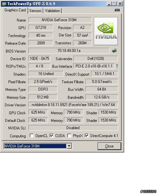Click the Device ID value 10DE - 0A75
This screenshot has width=158, height=194.
(x=39, y=59)
